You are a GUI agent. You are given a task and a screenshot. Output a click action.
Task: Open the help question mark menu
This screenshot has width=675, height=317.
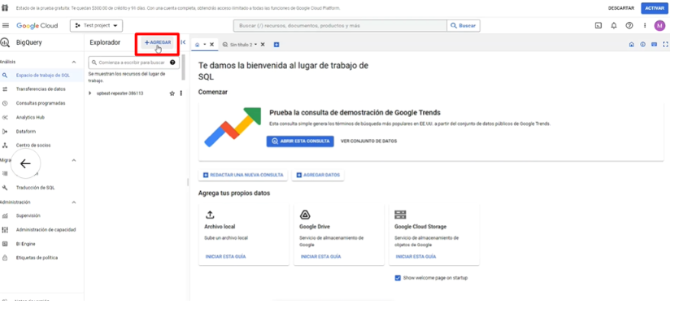tap(629, 26)
